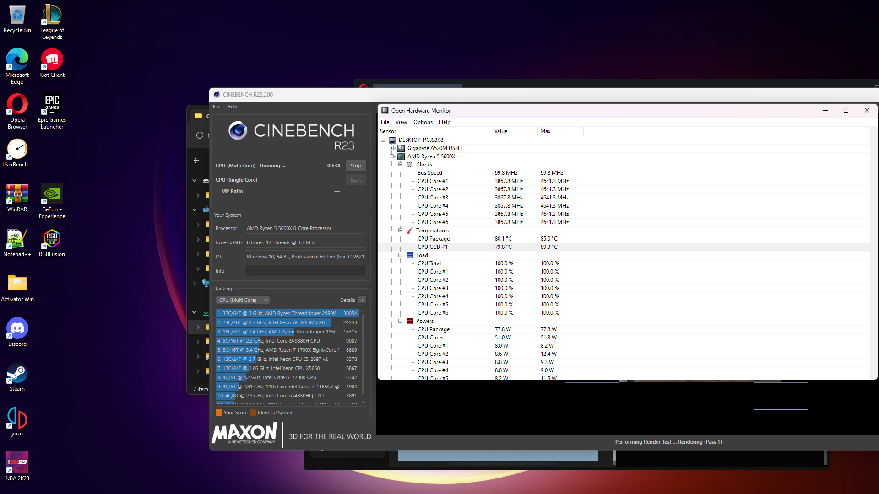Open the CPU (Multi Core) ranking dropdown
Viewport: 879px width, 494px height.
(x=243, y=300)
